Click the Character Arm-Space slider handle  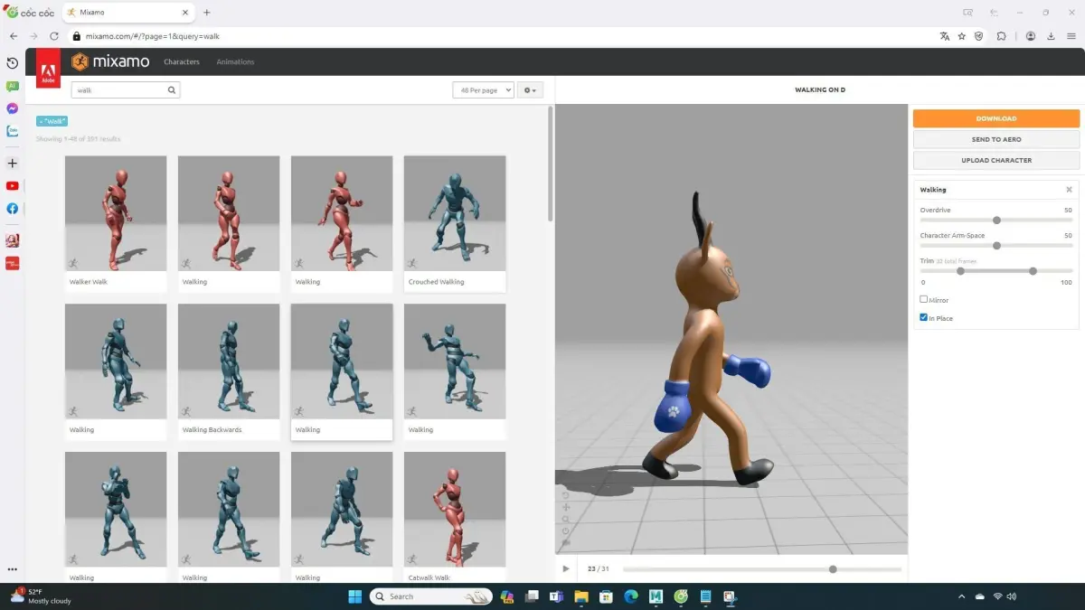pyautogui.click(x=996, y=245)
